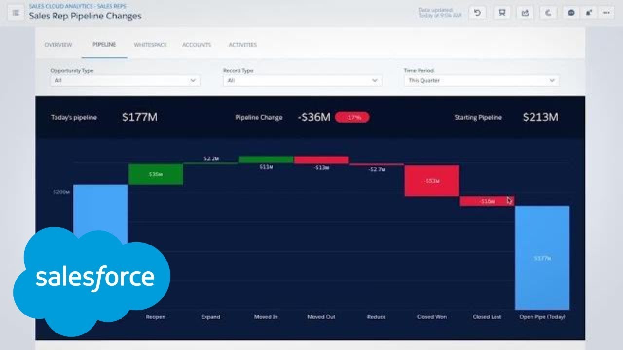Click the red -17% change badge

click(352, 117)
